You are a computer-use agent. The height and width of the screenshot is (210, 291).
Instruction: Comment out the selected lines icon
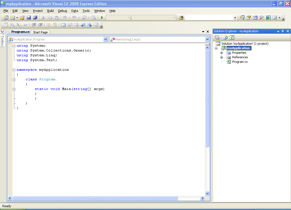(49, 25)
